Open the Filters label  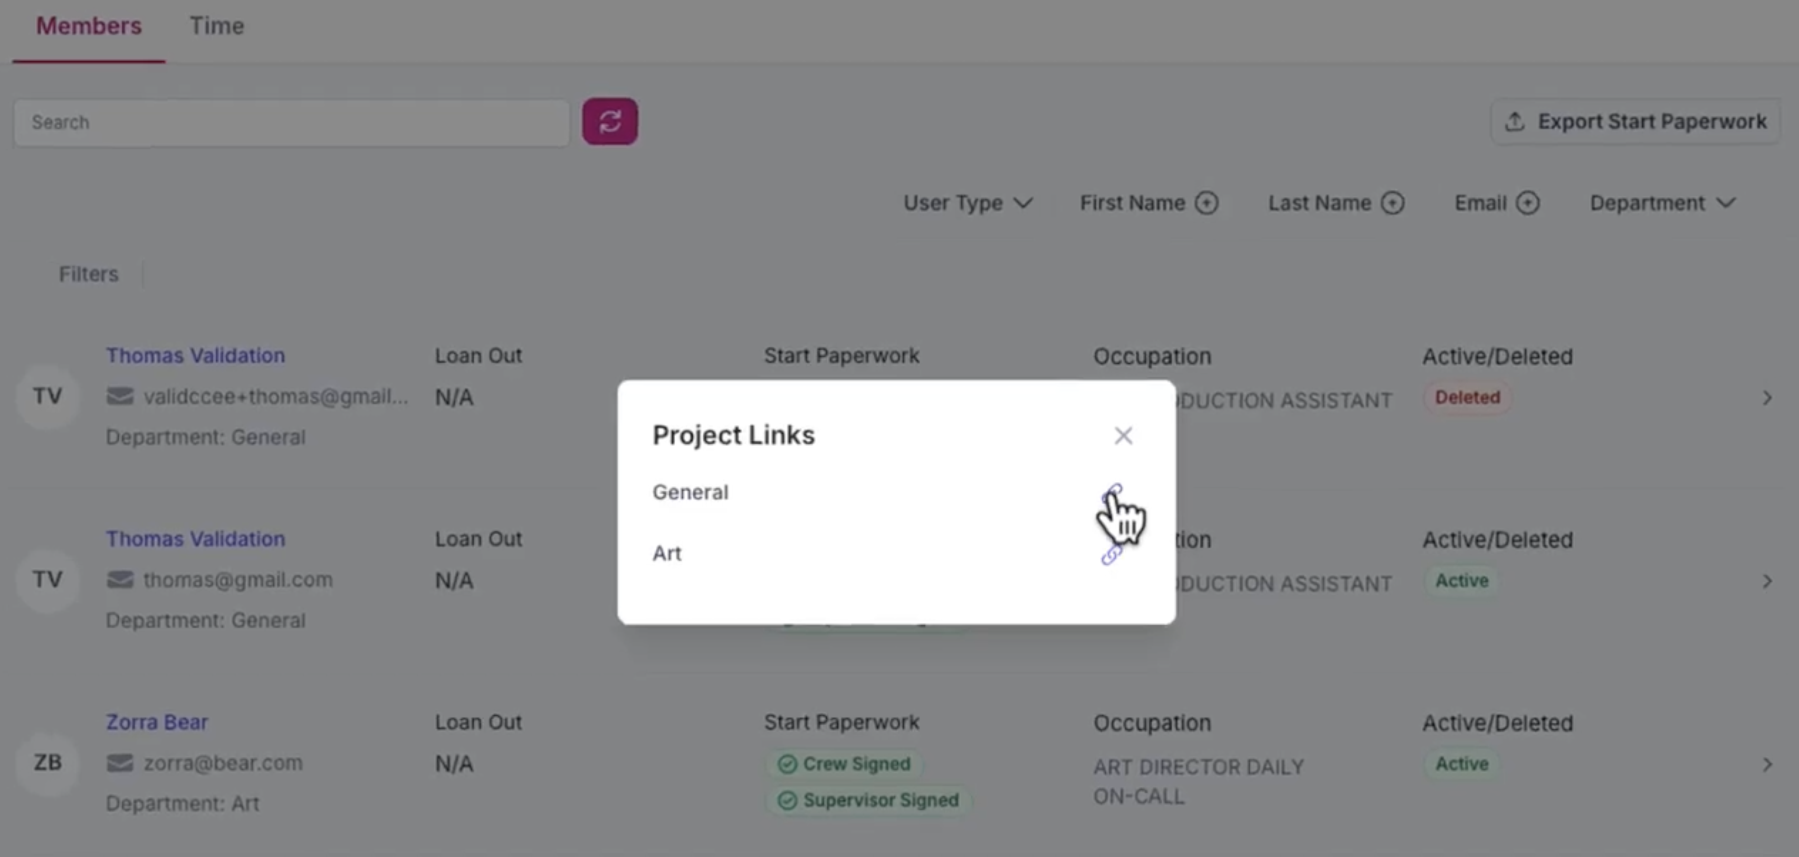tap(89, 274)
